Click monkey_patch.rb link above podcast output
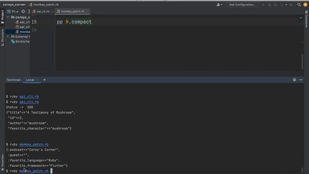The image size is (309, 174). (34, 145)
